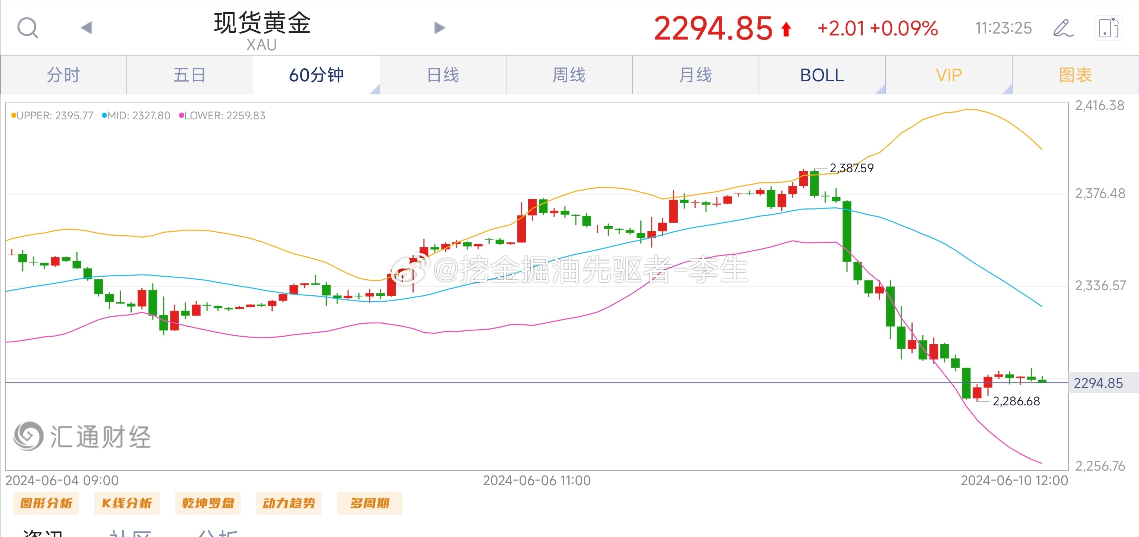
Task: Click the 现货黄金 title
Action: point(262,23)
